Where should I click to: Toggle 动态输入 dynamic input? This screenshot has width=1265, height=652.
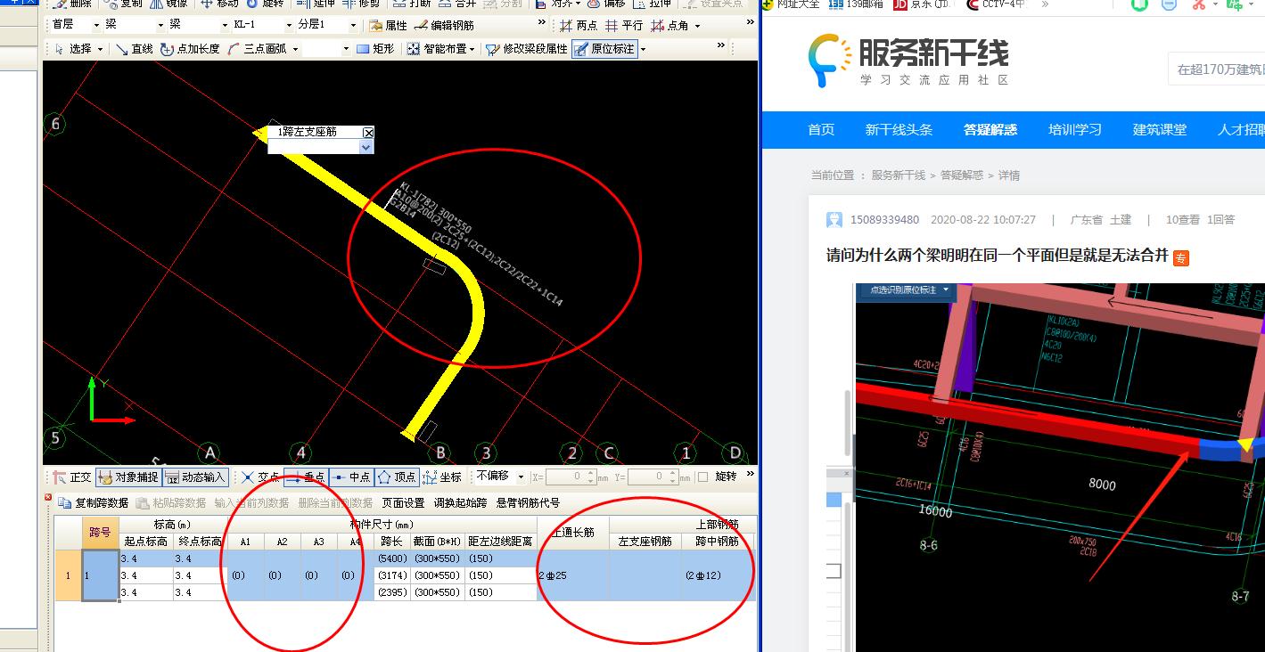click(195, 477)
